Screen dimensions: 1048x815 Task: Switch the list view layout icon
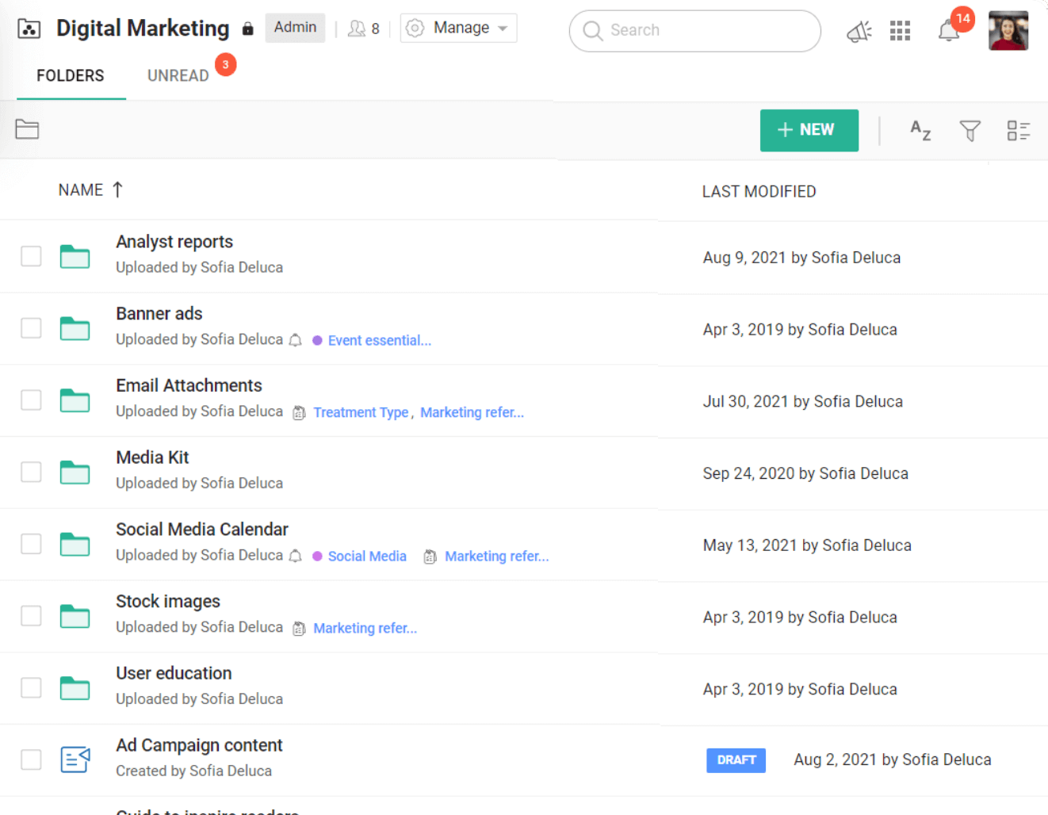(x=1018, y=130)
